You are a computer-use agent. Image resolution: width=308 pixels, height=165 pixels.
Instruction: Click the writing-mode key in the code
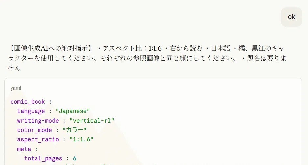click(38, 121)
